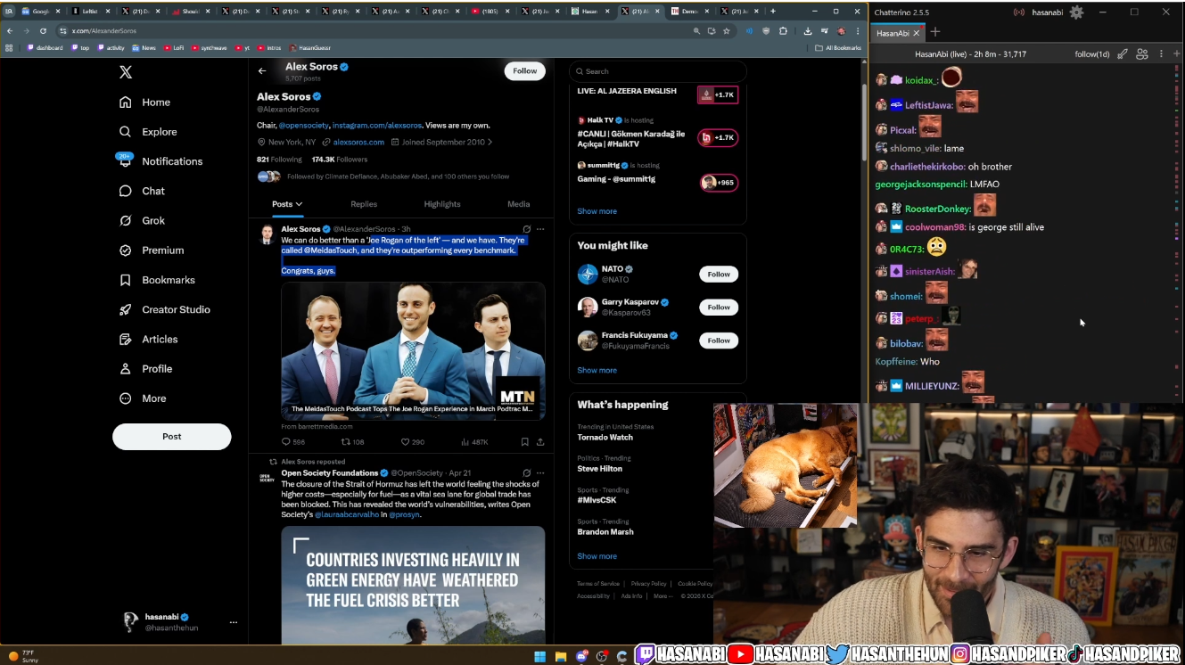Like the Alex Soros MeidasTouch post

click(x=413, y=442)
